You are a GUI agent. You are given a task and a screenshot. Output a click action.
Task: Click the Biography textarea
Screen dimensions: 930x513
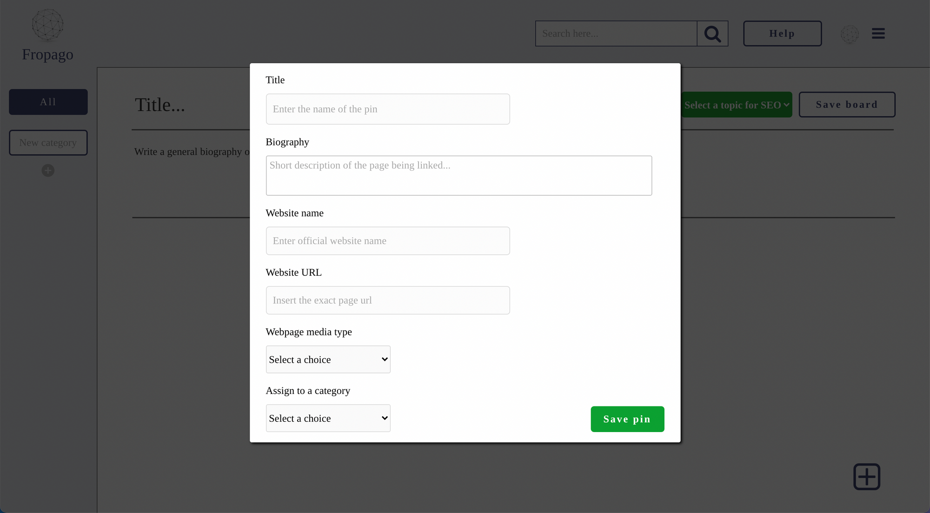point(459,176)
